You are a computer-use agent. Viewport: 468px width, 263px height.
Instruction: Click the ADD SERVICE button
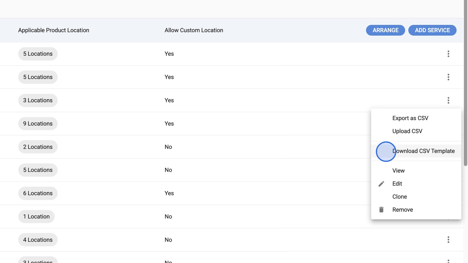coord(432,30)
